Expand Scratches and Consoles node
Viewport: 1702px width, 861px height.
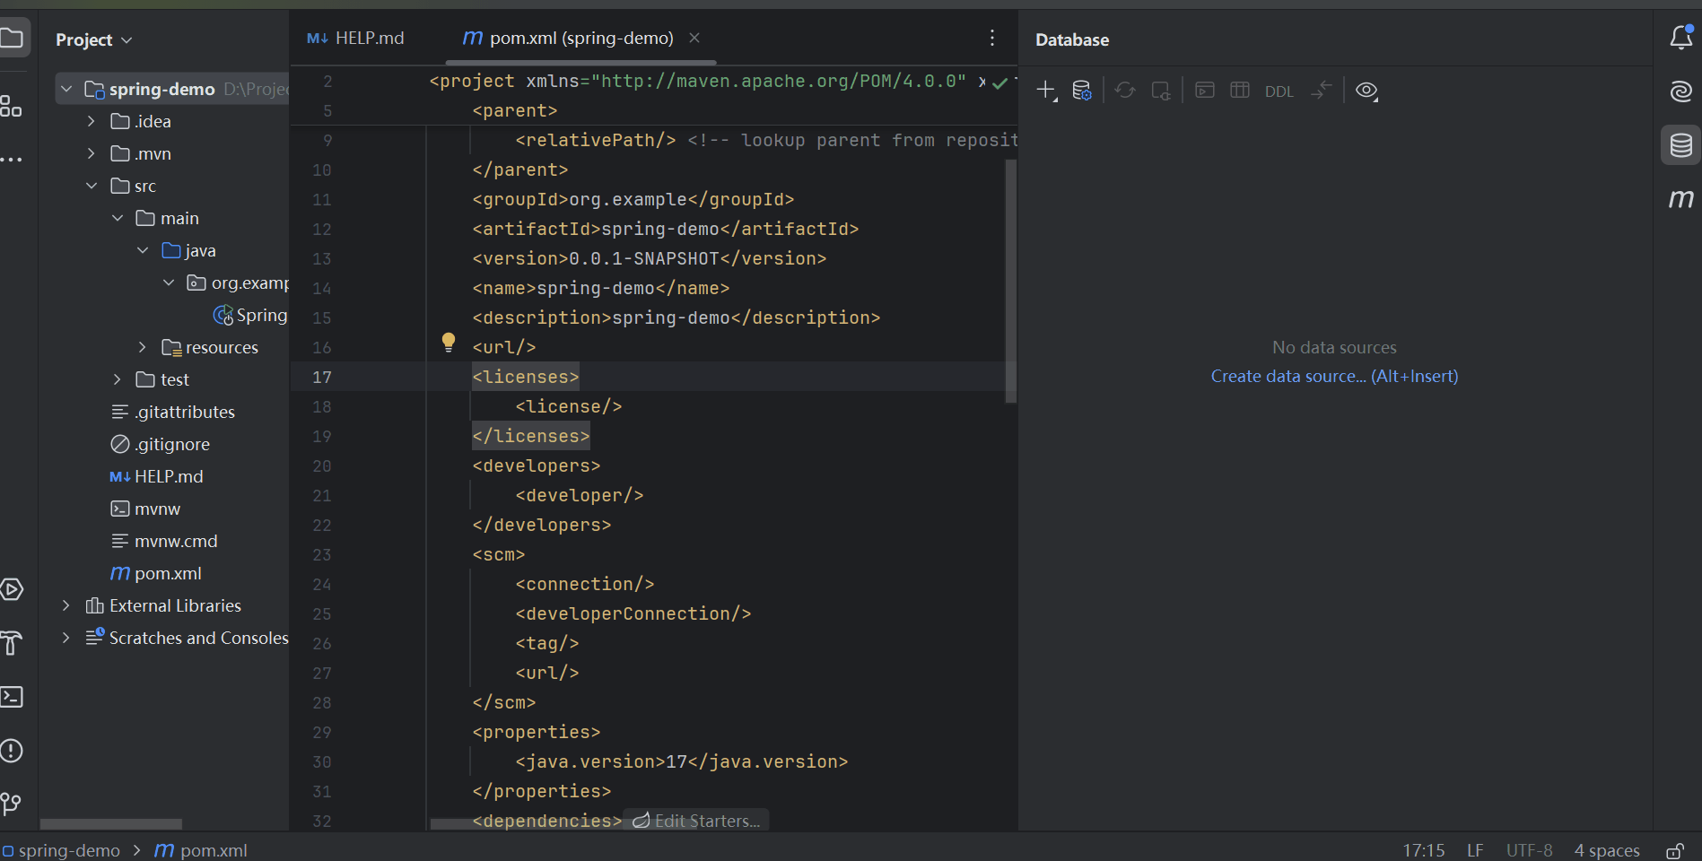pos(65,638)
